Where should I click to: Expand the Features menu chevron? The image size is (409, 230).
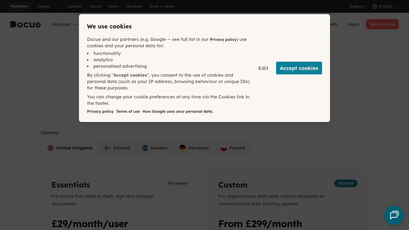point(75,24)
